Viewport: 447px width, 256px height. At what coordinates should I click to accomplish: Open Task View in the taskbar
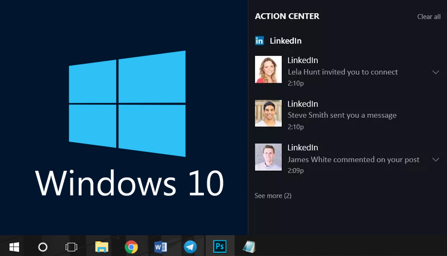pos(72,247)
